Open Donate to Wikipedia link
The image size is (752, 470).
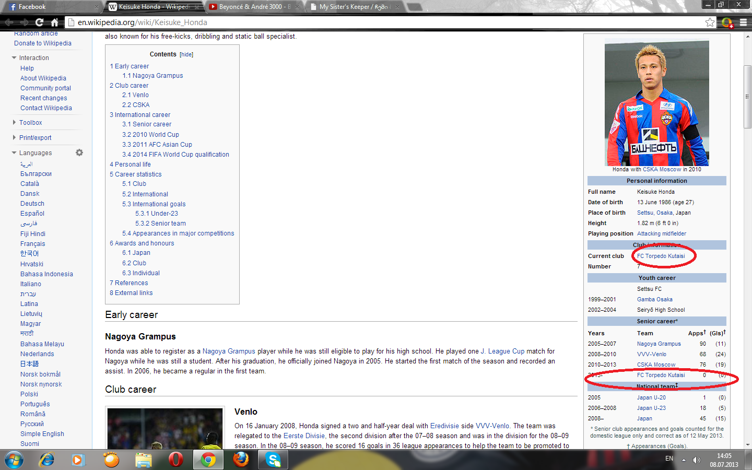[x=43, y=43]
